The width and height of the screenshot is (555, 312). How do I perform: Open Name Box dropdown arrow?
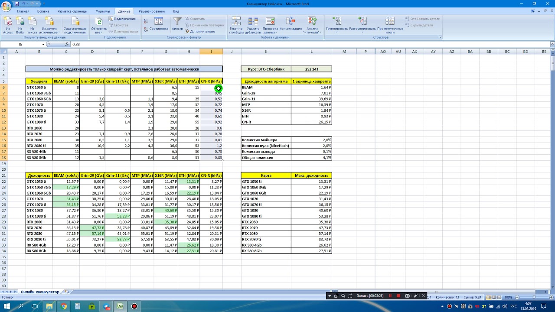[43, 45]
